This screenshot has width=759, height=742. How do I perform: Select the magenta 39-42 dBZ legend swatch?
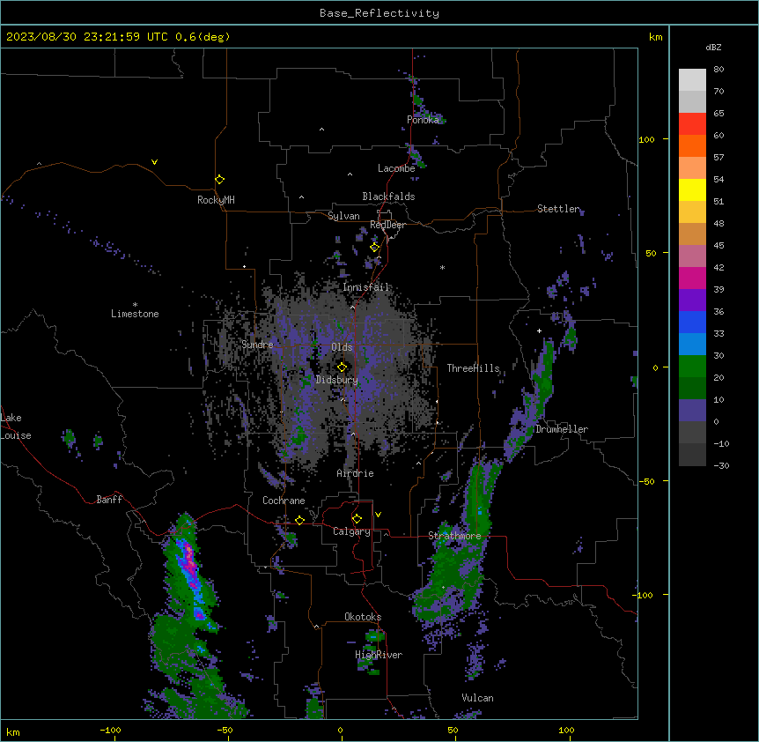(692, 278)
